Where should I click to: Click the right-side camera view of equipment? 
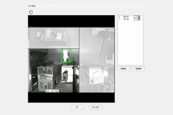click(97, 59)
